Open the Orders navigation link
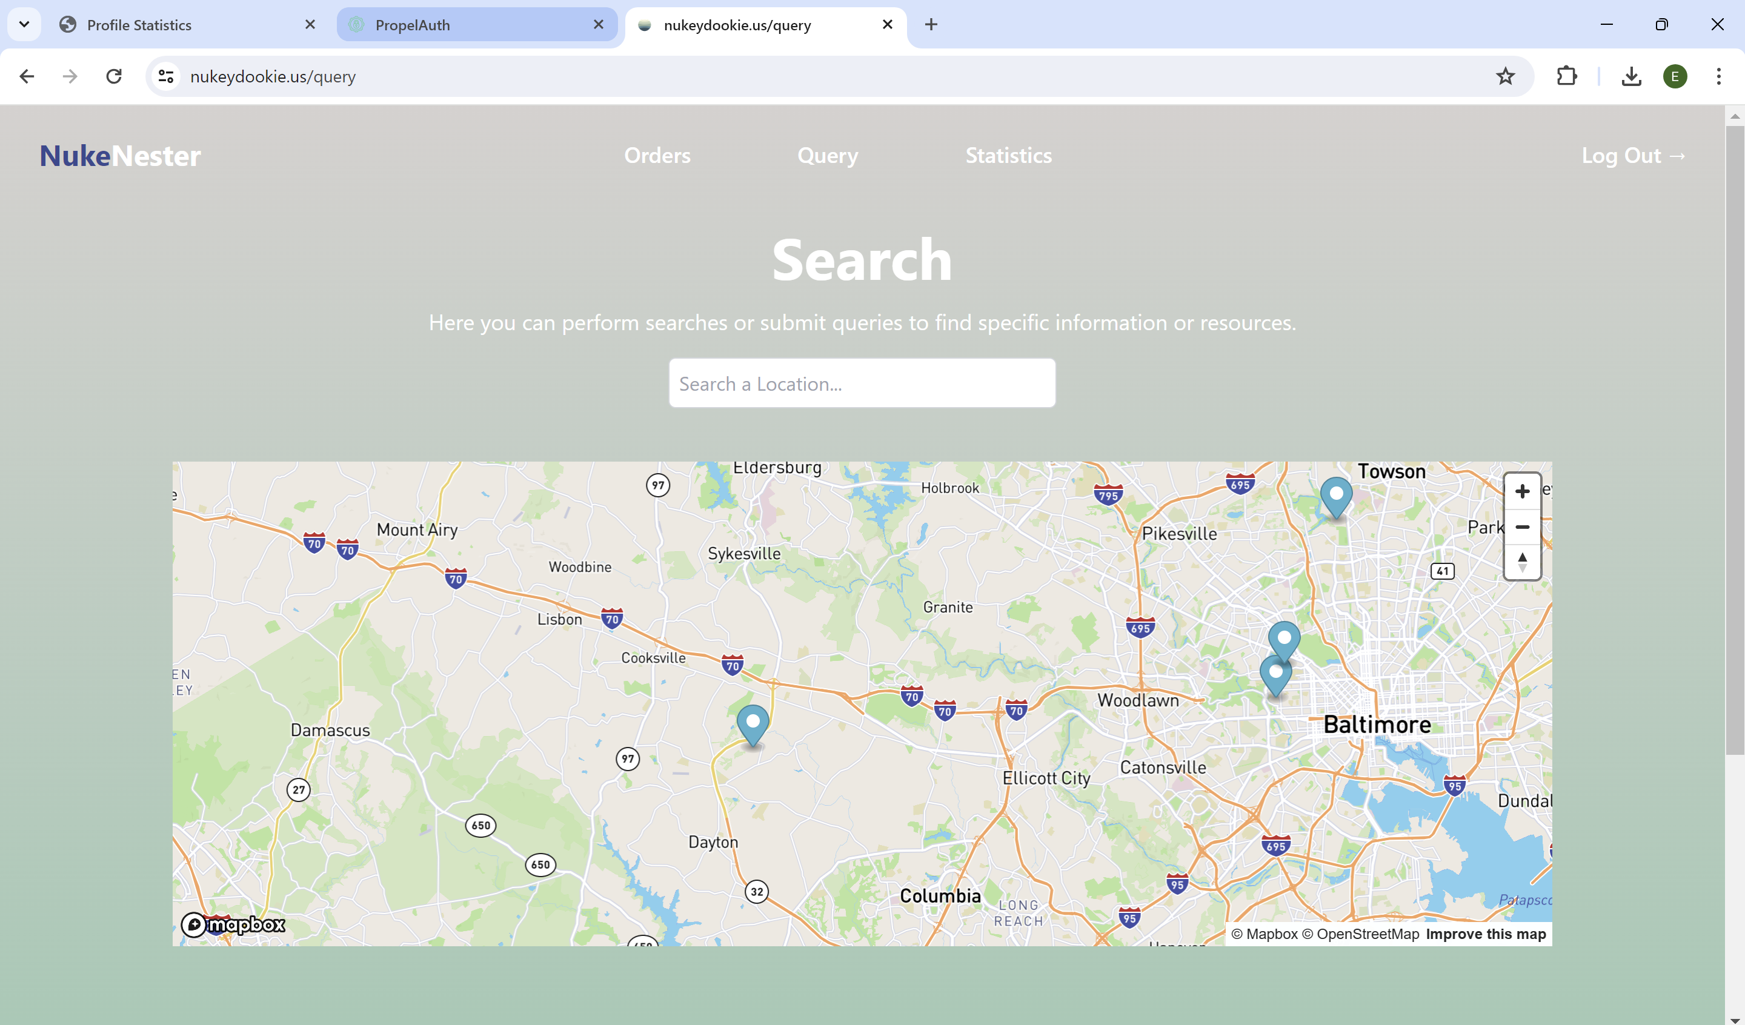This screenshot has height=1025, width=1745. (x=656, y=155)
